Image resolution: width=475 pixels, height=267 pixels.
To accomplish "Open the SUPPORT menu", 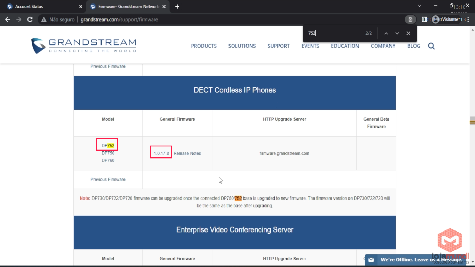I will [279, 46].
